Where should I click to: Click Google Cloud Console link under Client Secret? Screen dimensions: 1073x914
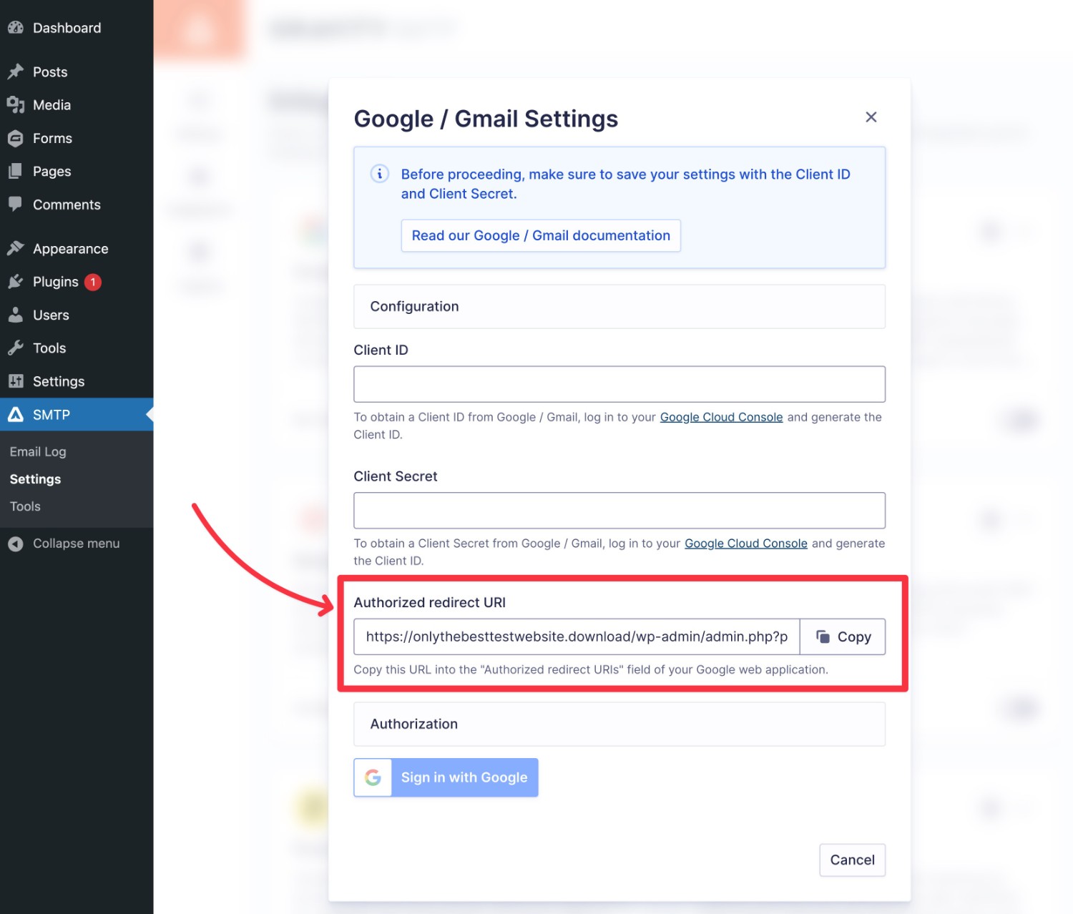click(x=746, y=544)
